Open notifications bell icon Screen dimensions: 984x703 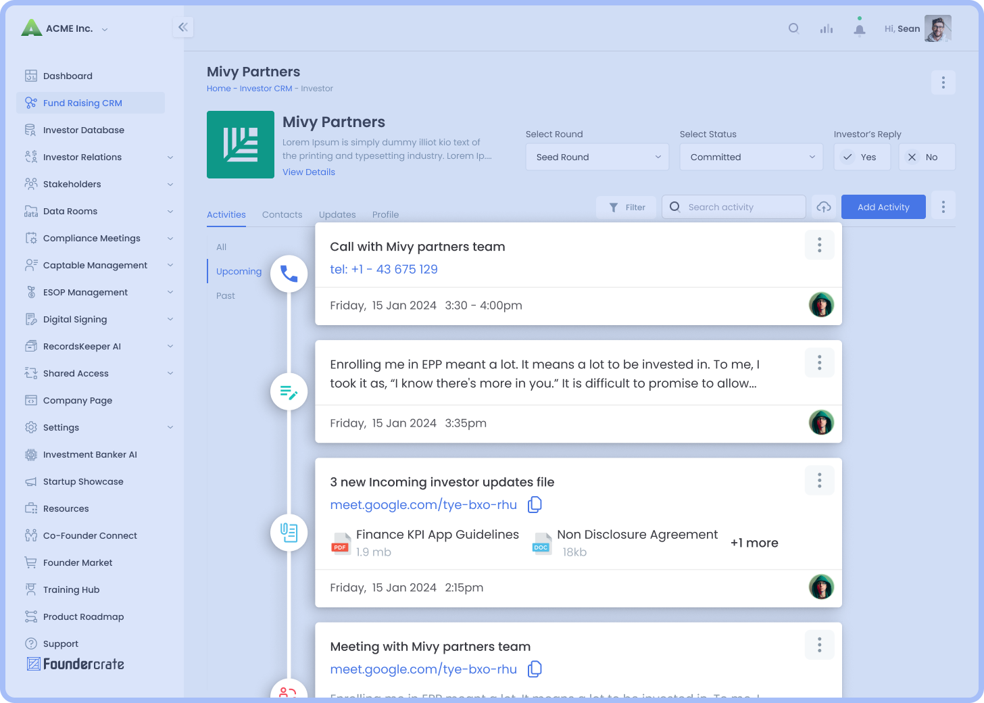[859, 29]
